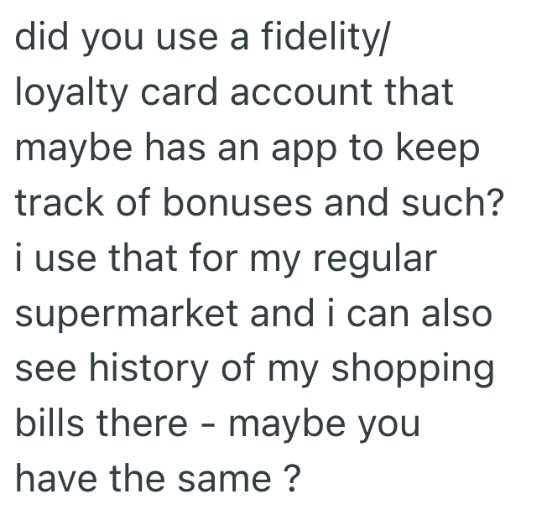Click the word "account" in the text
Viewport: 547px width, 520px height.
(x=294, y=93)
